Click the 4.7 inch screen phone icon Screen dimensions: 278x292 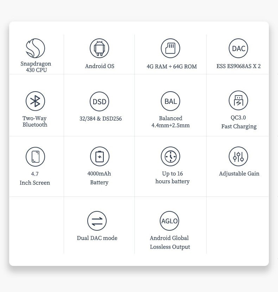(35, 157)
